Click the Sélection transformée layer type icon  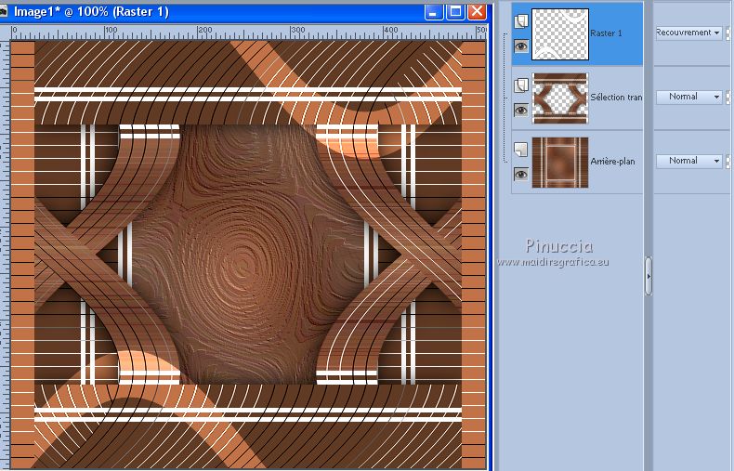click(x=521, y=85)
